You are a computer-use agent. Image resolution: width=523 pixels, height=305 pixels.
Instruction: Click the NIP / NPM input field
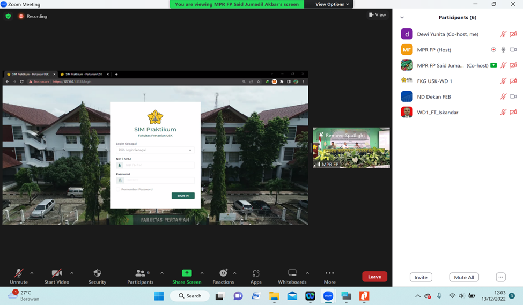[x=155, y=165]
